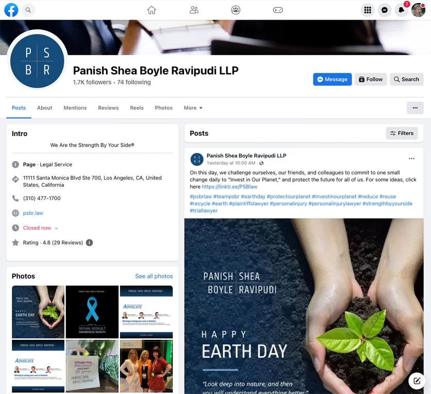Image resolution: width=431 pixels, height=394 pixels.
Task: Click the info icon next to Rating
Action: [x=89, y=242]
